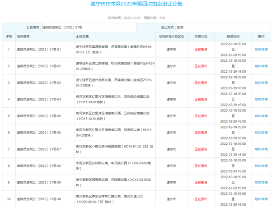Screen dimensions: 271x207
Task: Open 地块详情 link for 21号-05
Action: (261, 116)
